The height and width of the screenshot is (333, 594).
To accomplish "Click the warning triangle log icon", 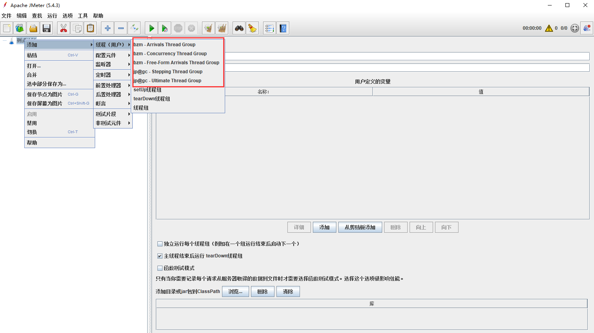I will [549, 28].
